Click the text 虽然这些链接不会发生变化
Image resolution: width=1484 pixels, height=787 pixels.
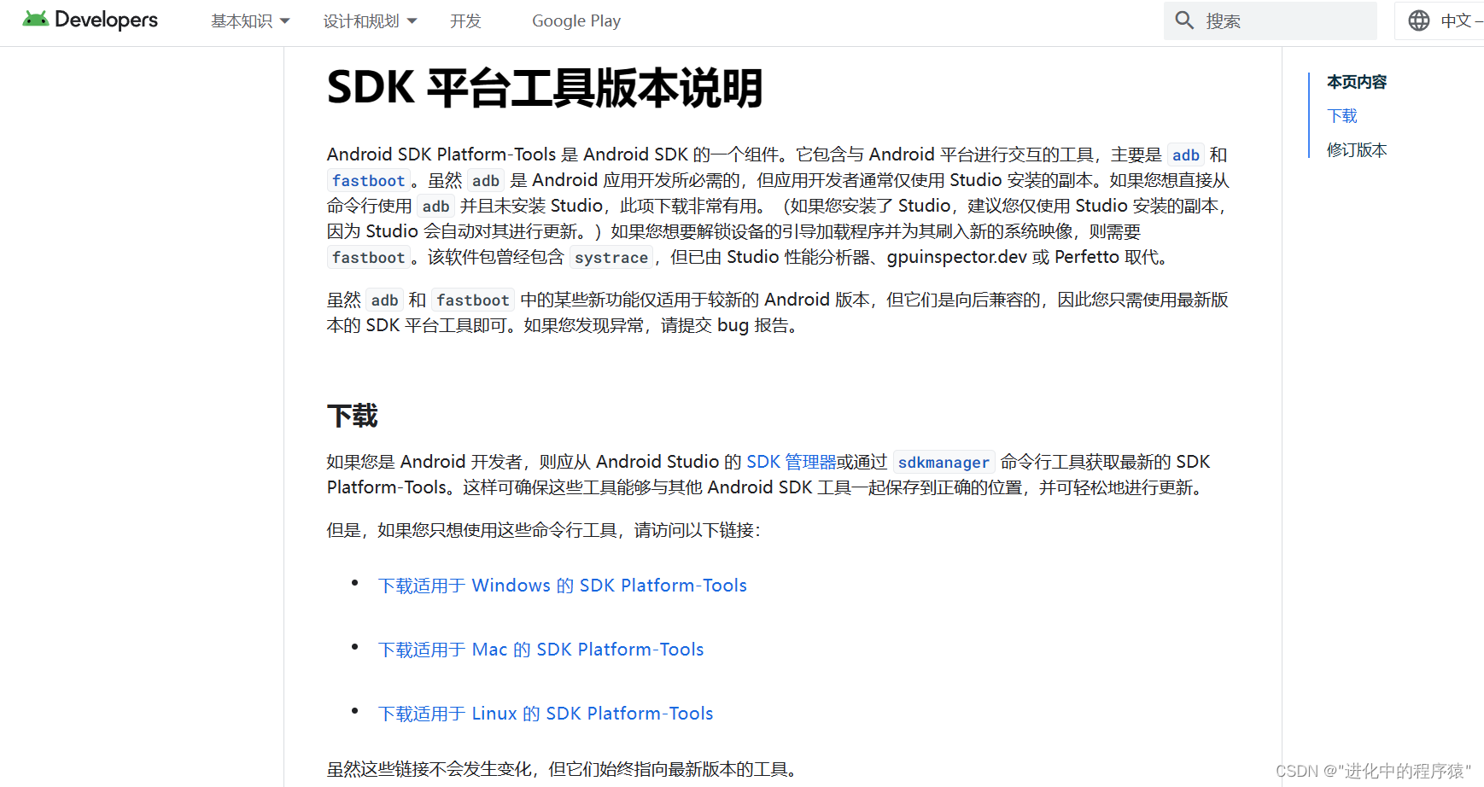coord(429,769)
